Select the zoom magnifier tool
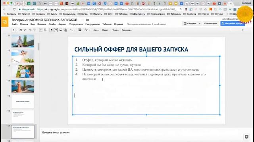 (x=45, y=30)
